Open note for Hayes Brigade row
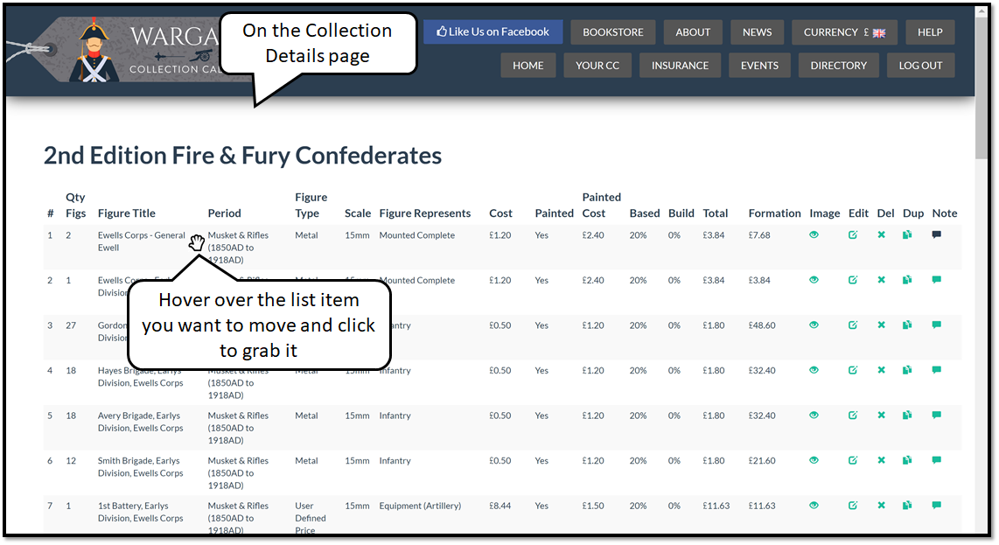Image resolution: width=999 pixels, height=545 pixels. [x=937, y=370]
